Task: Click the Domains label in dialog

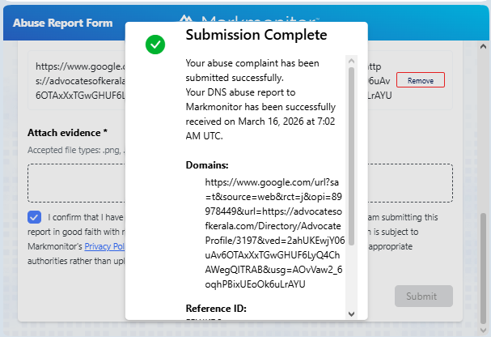Action: 207,164
